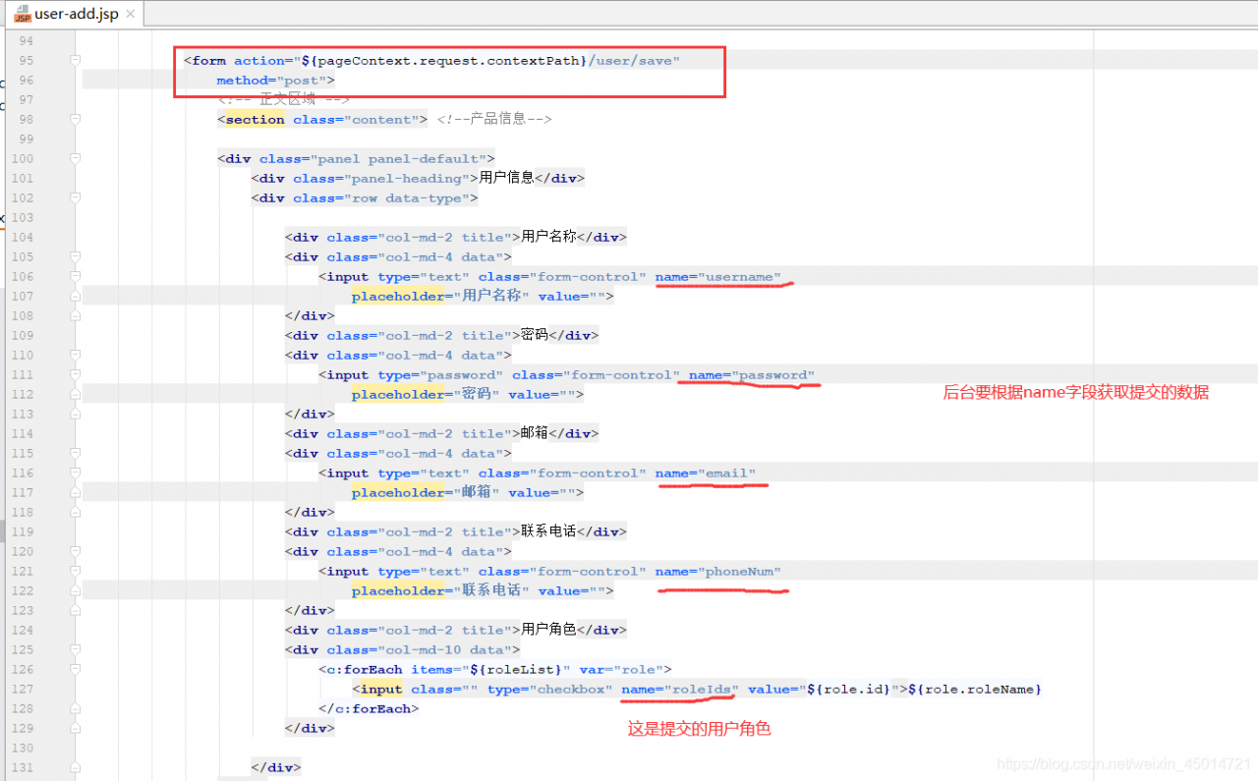
Task: Click the closing c:forEach tag
Action: click(369, 709)
